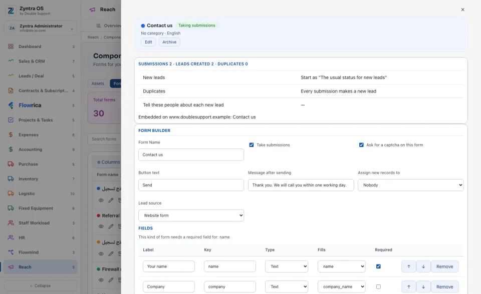Open the Expenses dollar icon
The height and width of the screenshot is (294, 481).
(11, 134)
